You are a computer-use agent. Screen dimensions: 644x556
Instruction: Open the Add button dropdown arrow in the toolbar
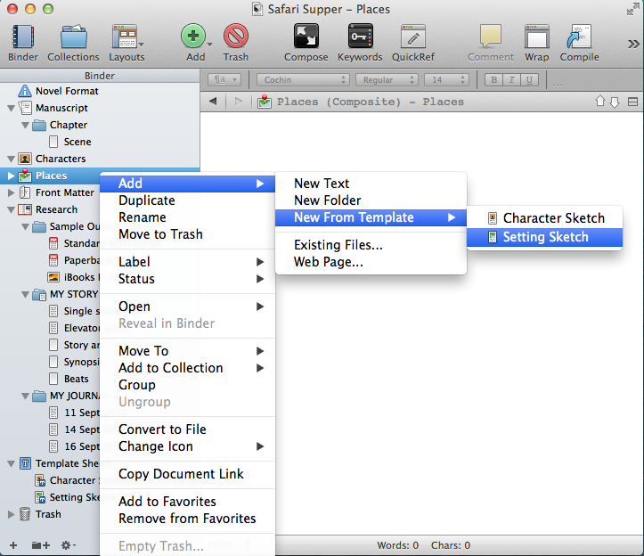(x=209, y=45)
